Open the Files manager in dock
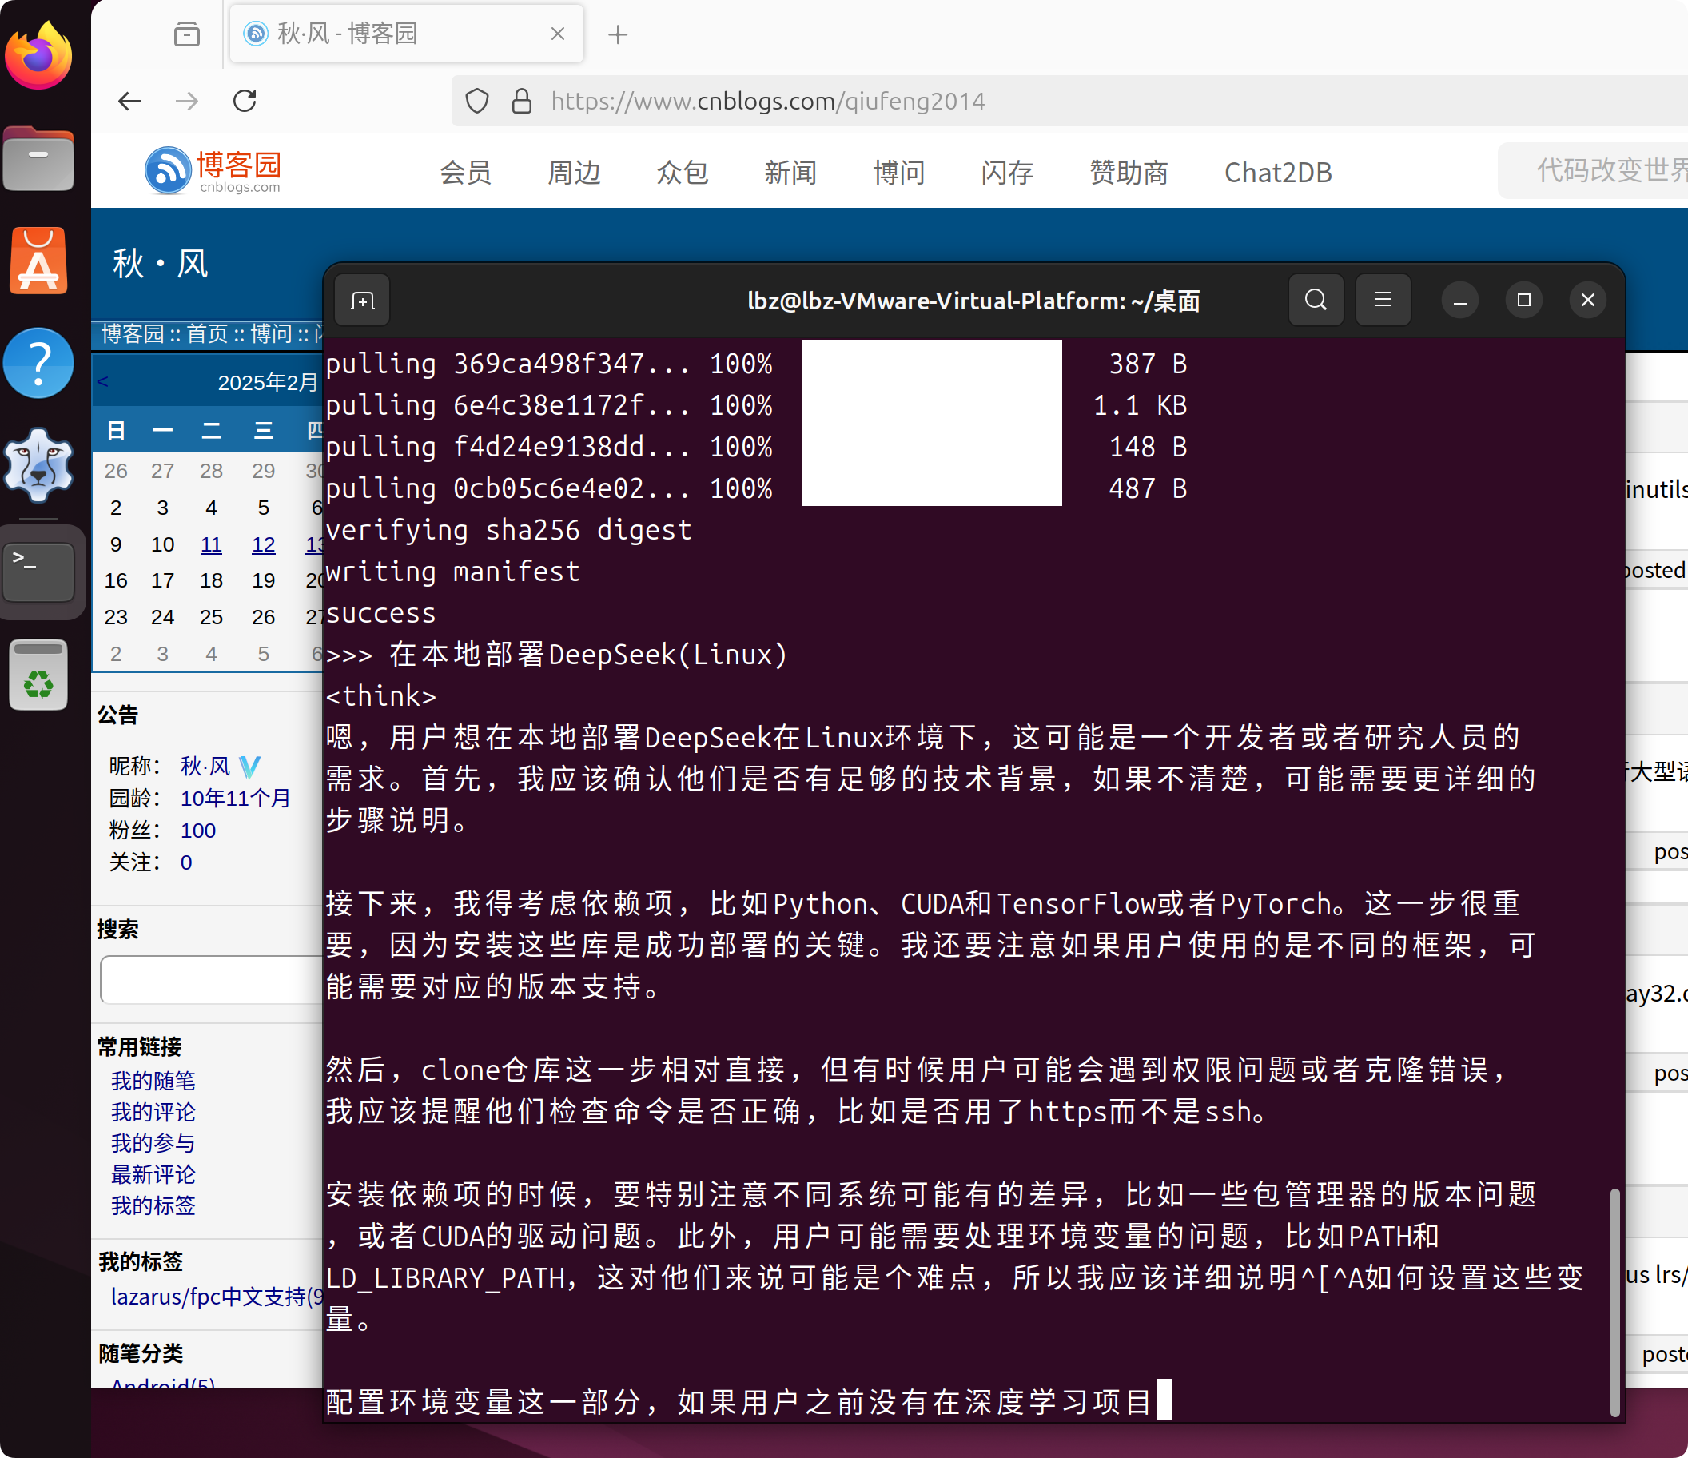 (38, 160)
